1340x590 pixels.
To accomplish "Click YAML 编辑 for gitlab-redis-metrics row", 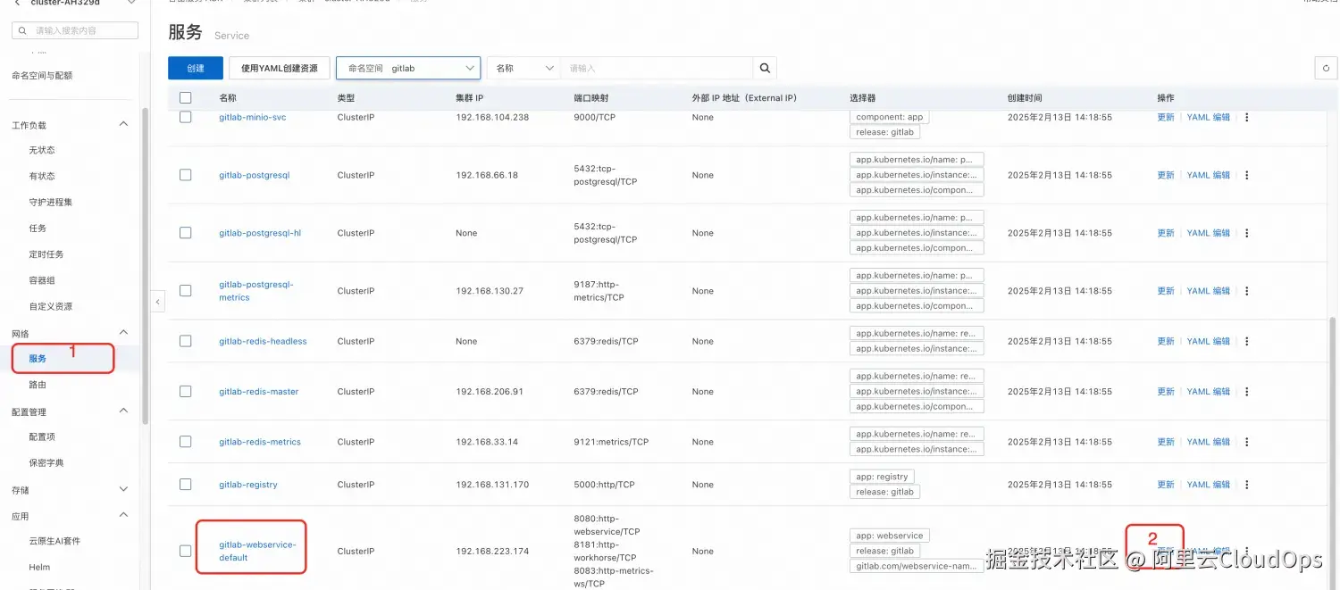I will coord(1209,442).
